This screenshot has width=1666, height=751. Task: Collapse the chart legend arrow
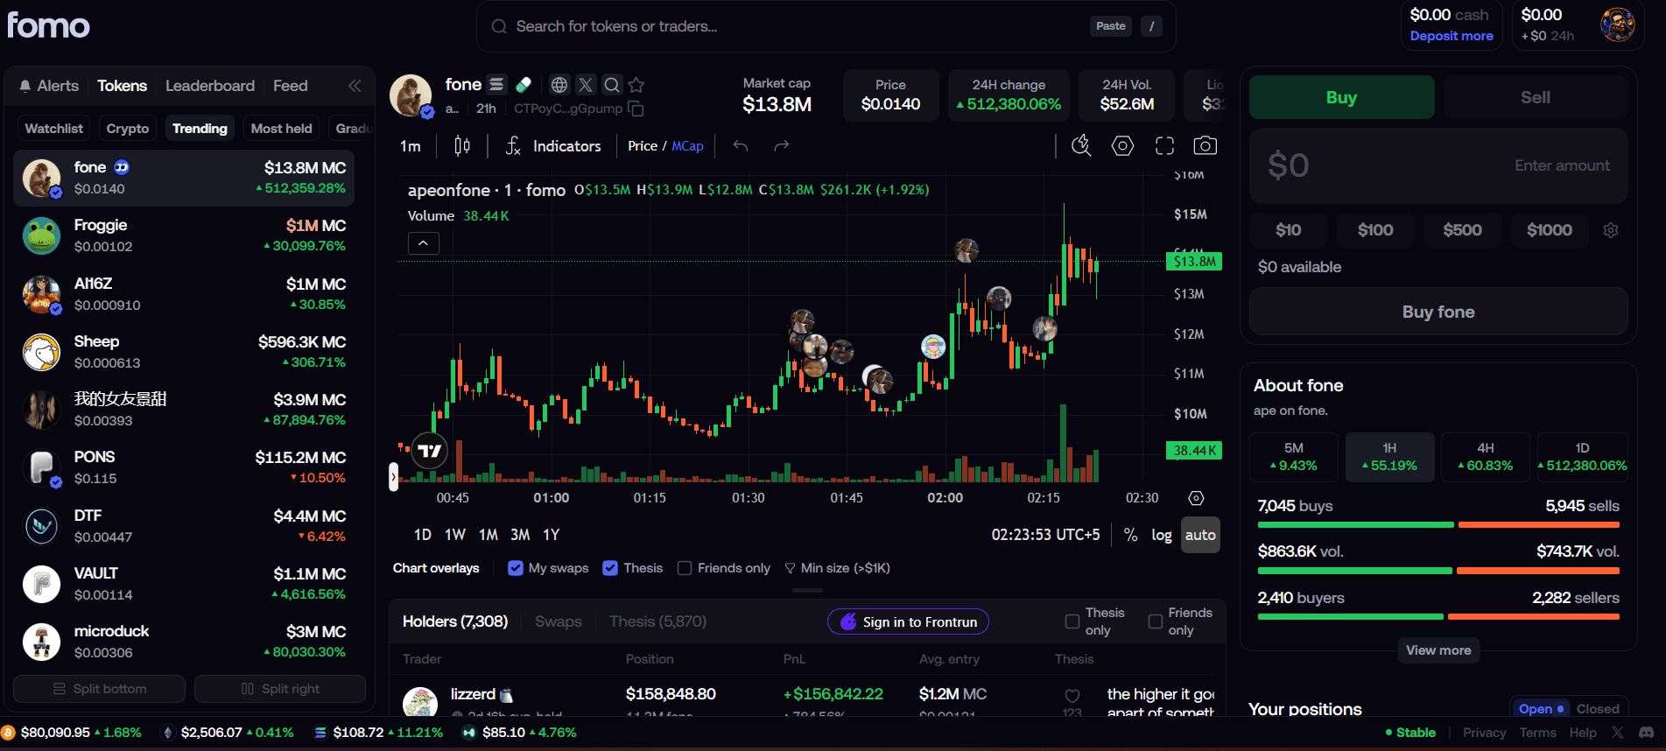pyautogui.click(x=423, y=243)
